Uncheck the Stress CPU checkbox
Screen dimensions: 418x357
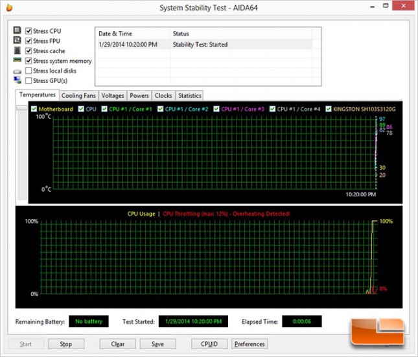coord(29,31)
